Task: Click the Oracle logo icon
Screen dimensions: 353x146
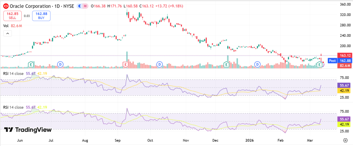Action: pos(5,6)
